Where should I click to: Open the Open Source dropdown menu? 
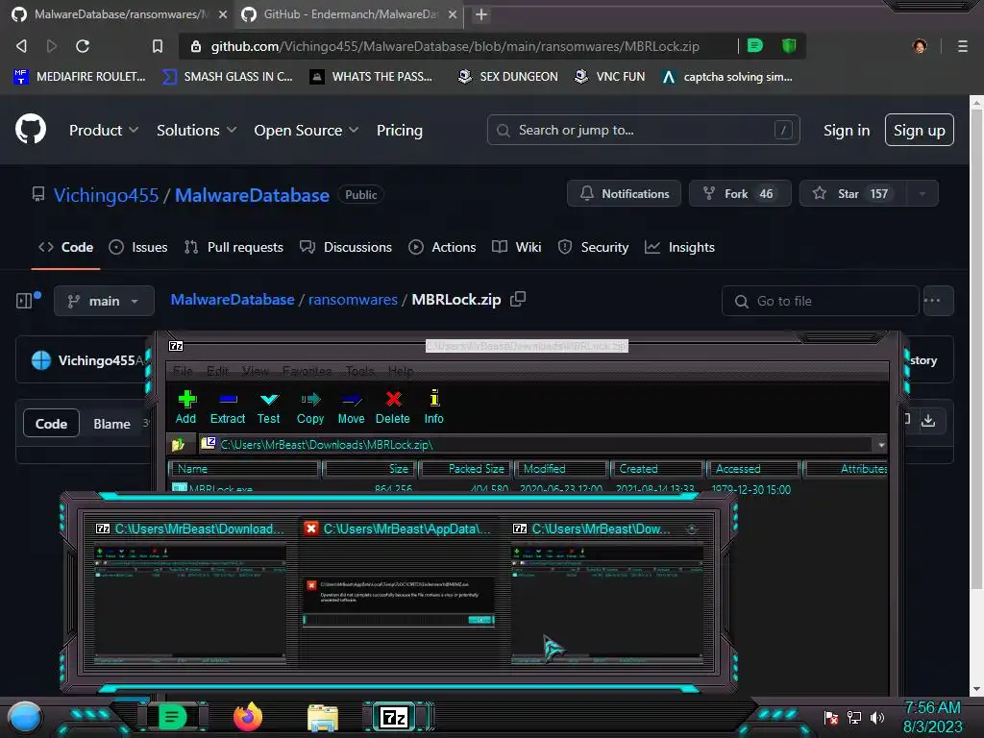coord(307,130)
